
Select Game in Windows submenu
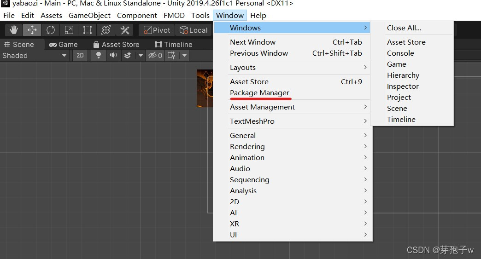412,64
